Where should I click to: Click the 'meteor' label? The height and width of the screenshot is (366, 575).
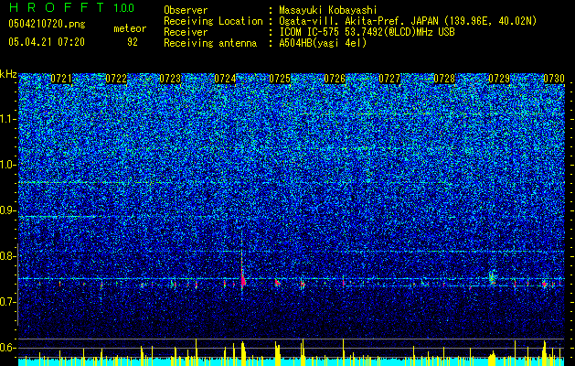(x=130, y=28)
